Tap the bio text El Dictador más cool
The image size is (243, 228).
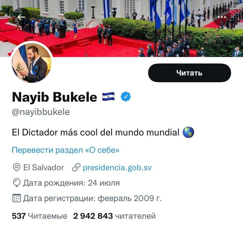pos(96,133)
